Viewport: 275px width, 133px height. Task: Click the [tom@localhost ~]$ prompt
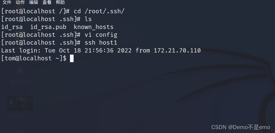pos(34,58)
